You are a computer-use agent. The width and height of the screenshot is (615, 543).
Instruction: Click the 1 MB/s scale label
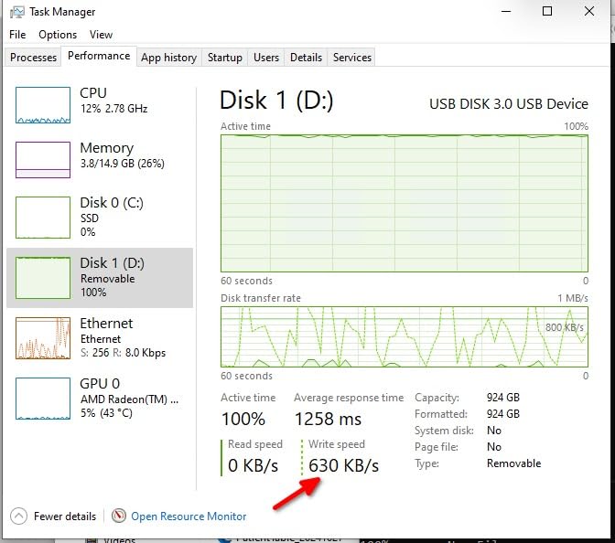[x=573, y=298]
